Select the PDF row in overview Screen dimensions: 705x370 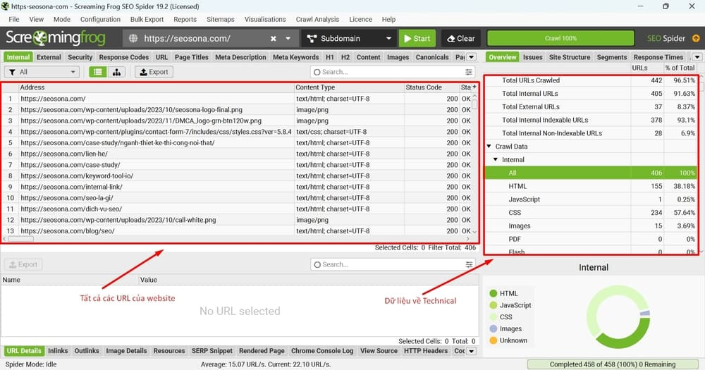click(x=591, y=239)
